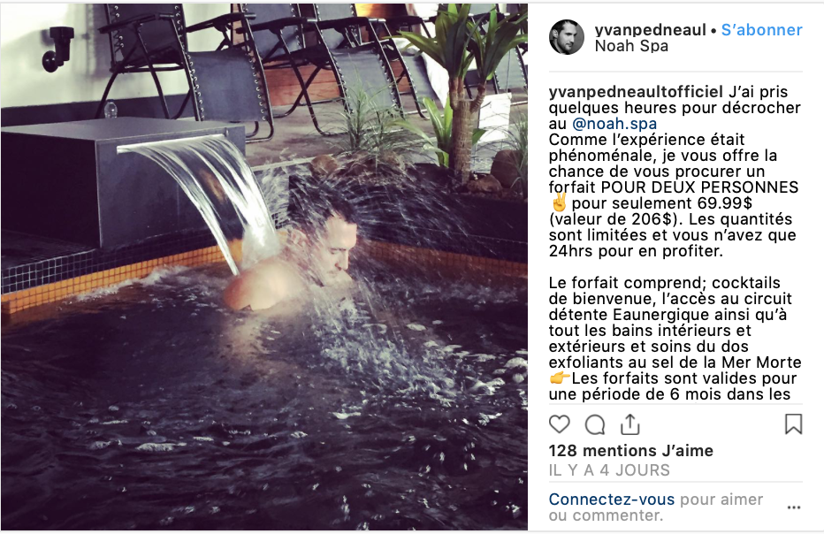The width and height of the screenshot is (824, 534).
Task: Click the victory hand emoji in the caption
Action: pos(559,202)
